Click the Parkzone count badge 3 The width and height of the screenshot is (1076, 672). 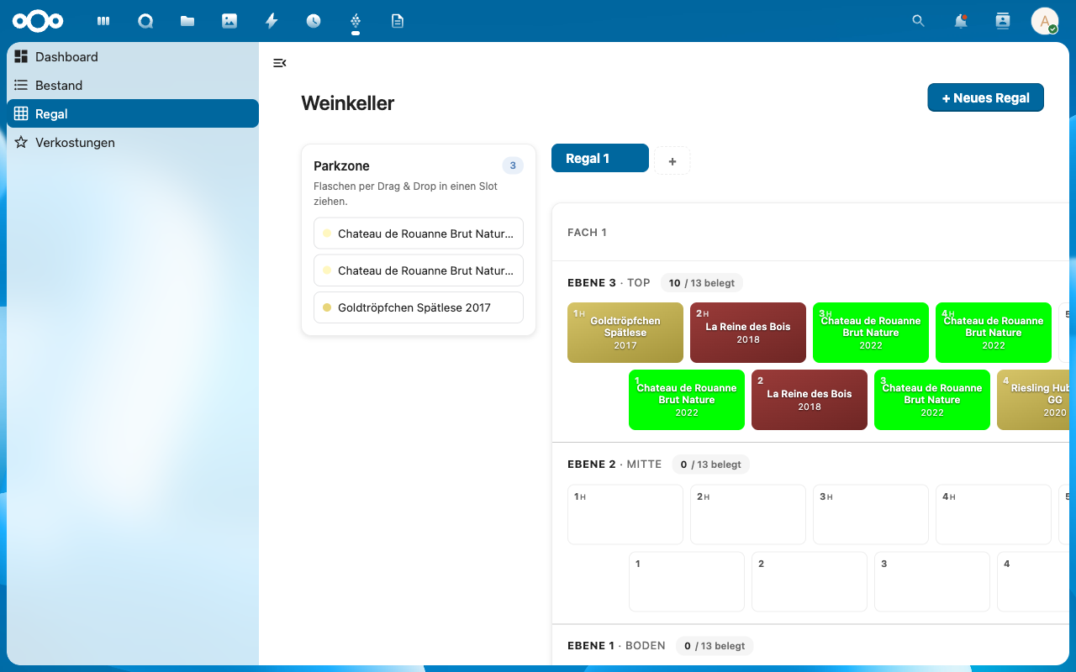(513, 165)
